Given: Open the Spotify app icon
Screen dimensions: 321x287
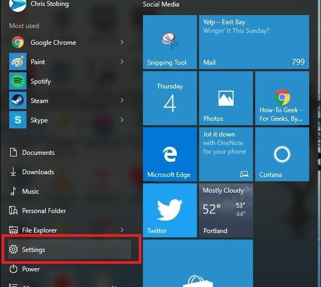Looking at the screenshot, I should [18, 81].
